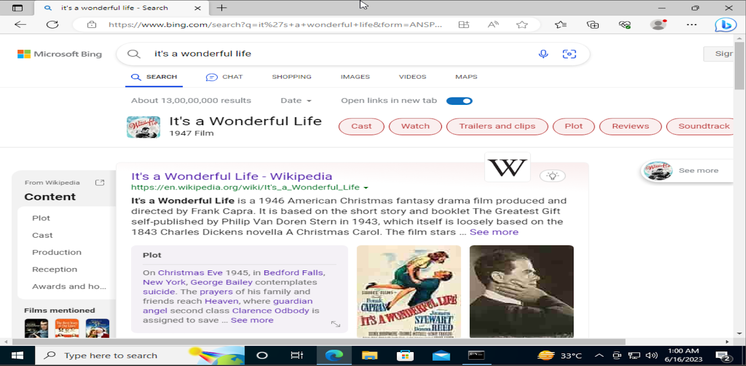Open the Clarence Odbody link
The height and width of the screenshot is (366, 746).
click(x=270, y=311)
